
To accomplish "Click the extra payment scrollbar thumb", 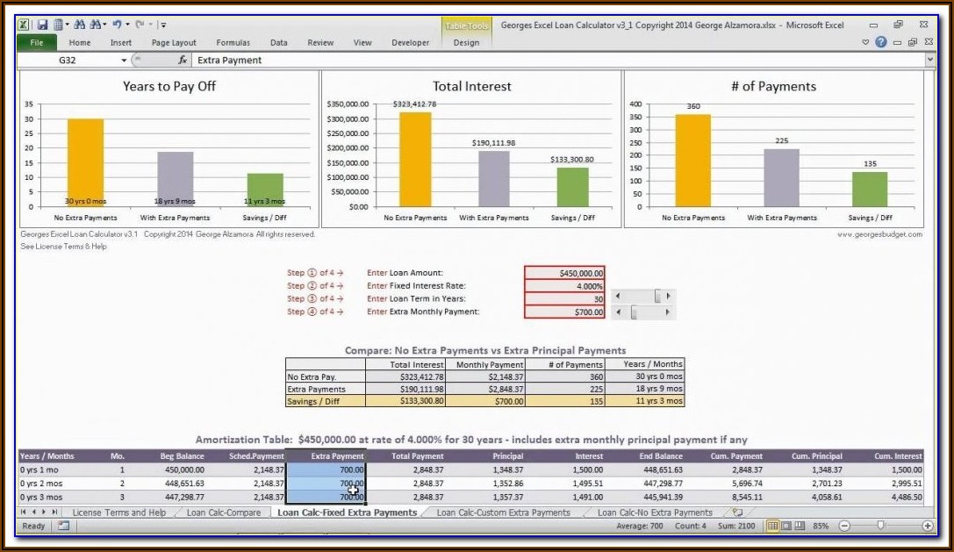I will point(634,312).
